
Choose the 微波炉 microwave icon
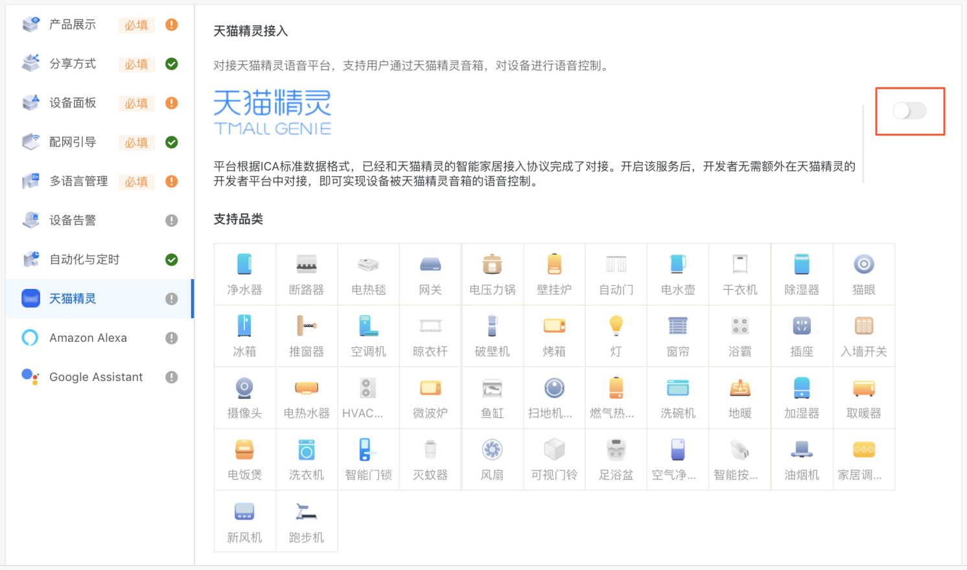[430, 388]
